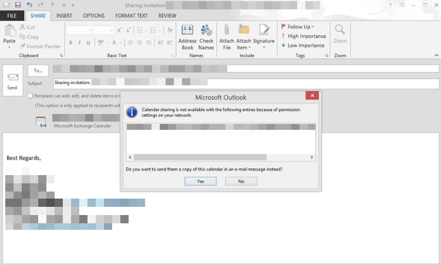This screenshot has width=441, height=265.
Task: Click the Decrease Indent icon
Action: coord(160,42)
